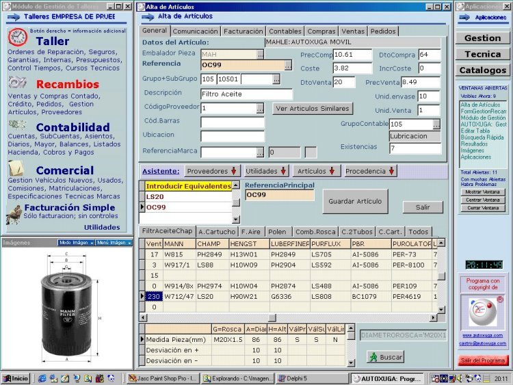Click Cerrar Ventana button
This screenshot has height=385, width=513.
(483, 208)
